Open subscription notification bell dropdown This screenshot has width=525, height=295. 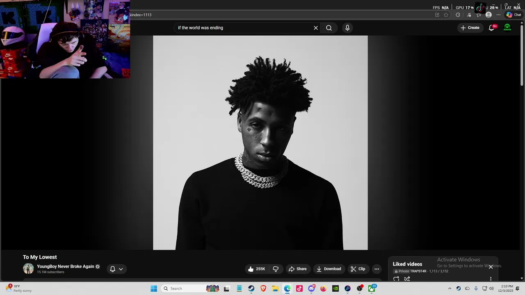pyautogui.click(x=116, y=269)
